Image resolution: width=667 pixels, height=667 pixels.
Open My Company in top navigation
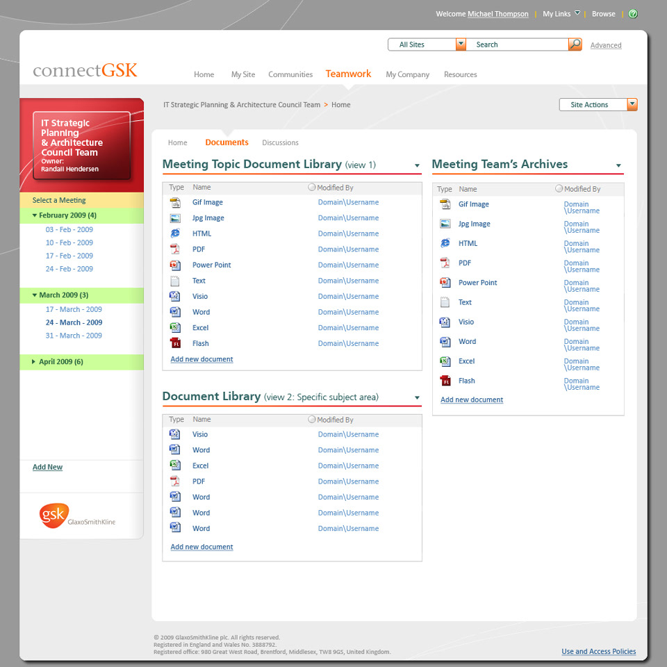(x=408, y=74)
